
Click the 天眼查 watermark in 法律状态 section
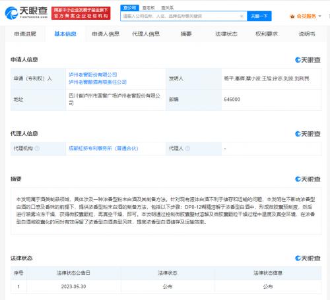(308, 258)
